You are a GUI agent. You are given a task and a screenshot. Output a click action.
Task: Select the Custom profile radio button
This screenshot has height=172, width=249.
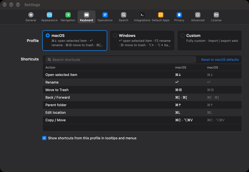(183, 35)
